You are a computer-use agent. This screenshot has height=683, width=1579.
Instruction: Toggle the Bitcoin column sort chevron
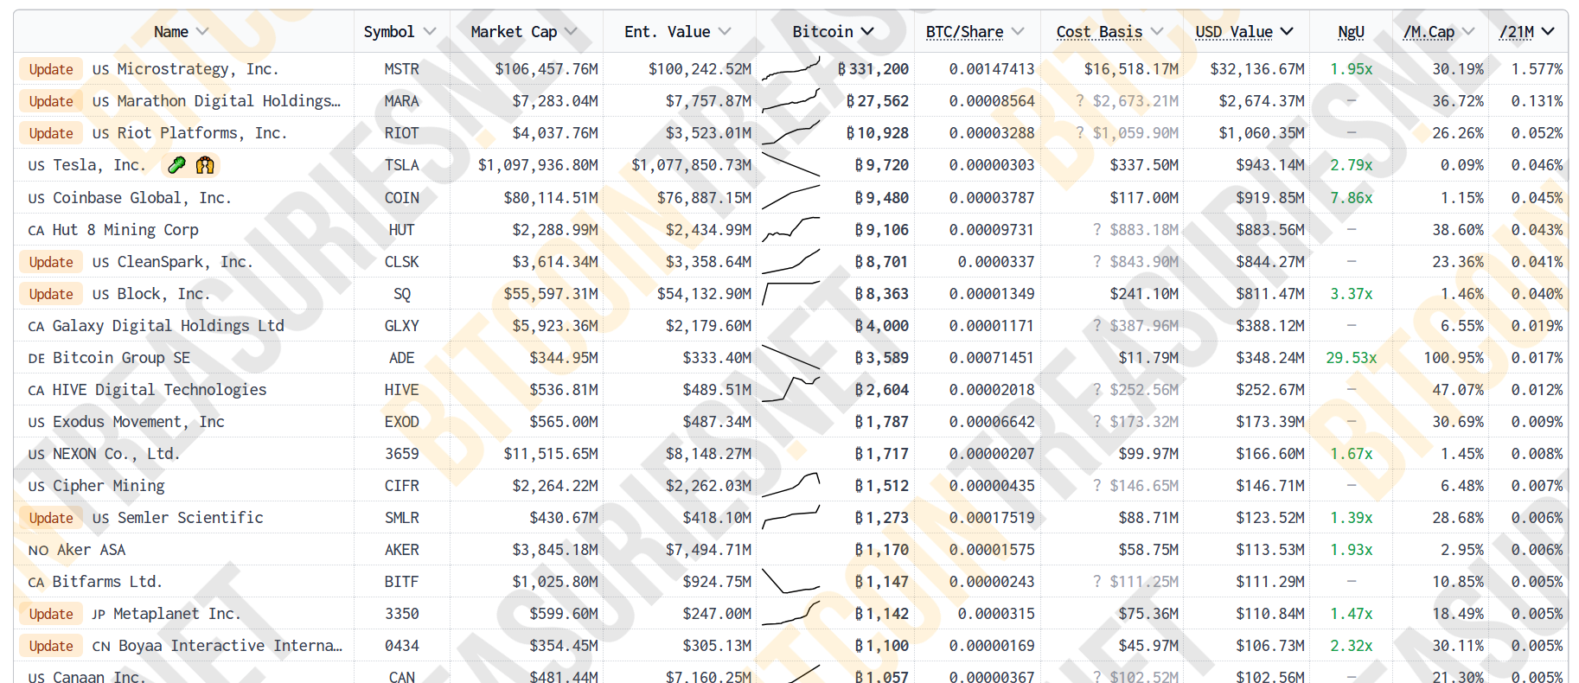point(867,32)
